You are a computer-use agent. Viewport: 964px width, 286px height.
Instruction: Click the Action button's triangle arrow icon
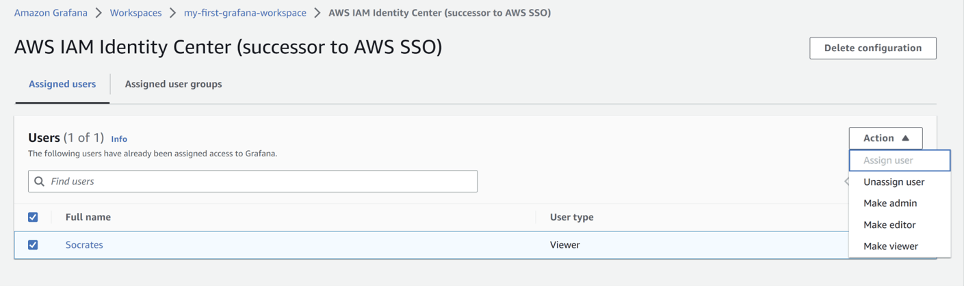(x=905, y=138)
